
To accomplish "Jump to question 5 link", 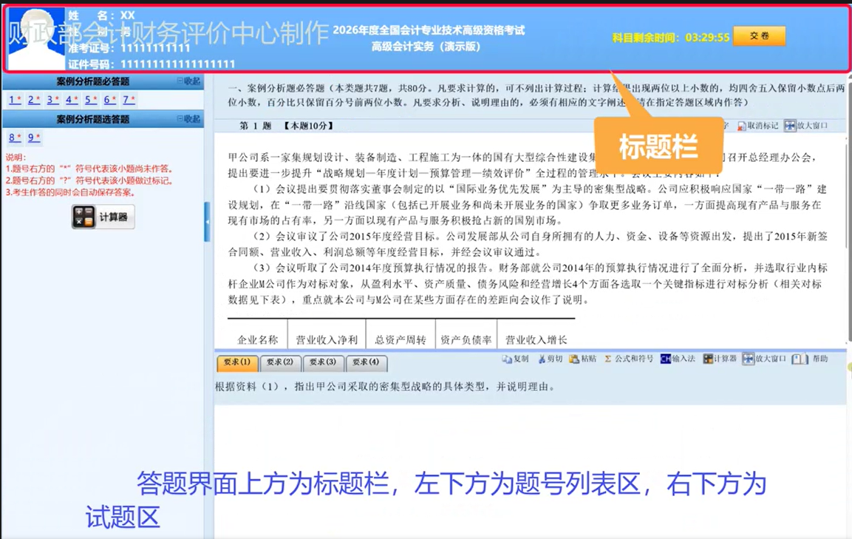I will pos(90,100).
